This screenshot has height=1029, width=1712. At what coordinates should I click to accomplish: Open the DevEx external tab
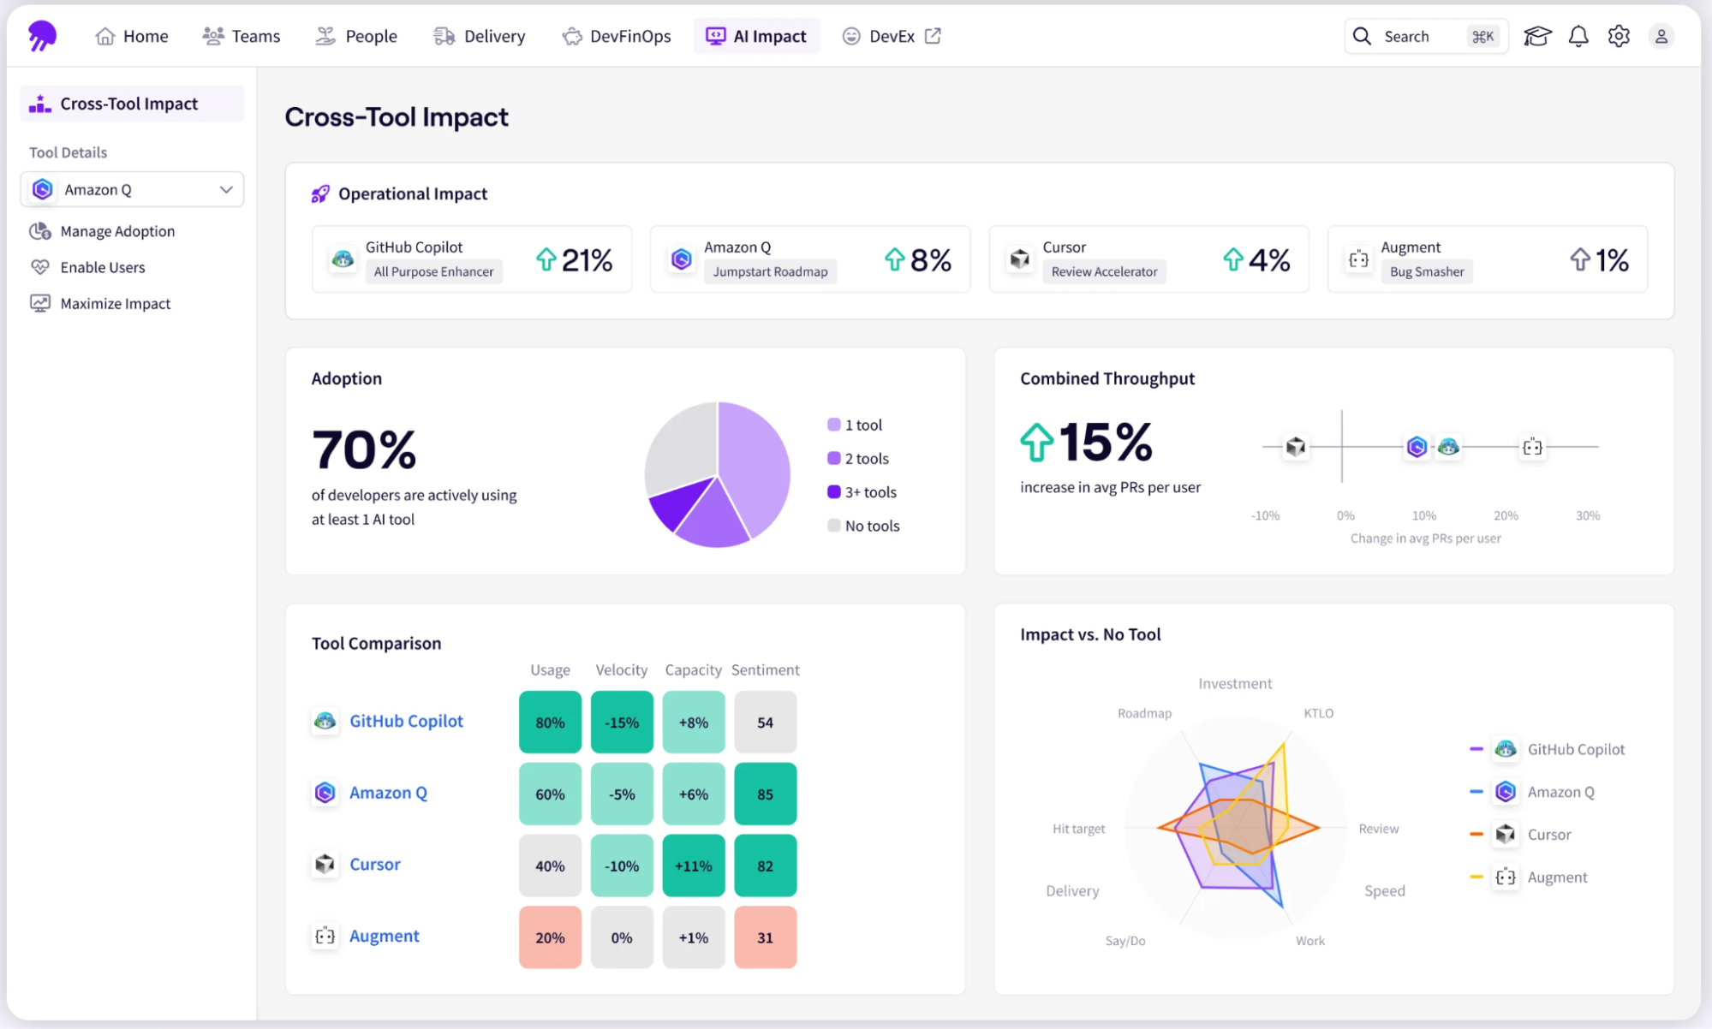892,36
